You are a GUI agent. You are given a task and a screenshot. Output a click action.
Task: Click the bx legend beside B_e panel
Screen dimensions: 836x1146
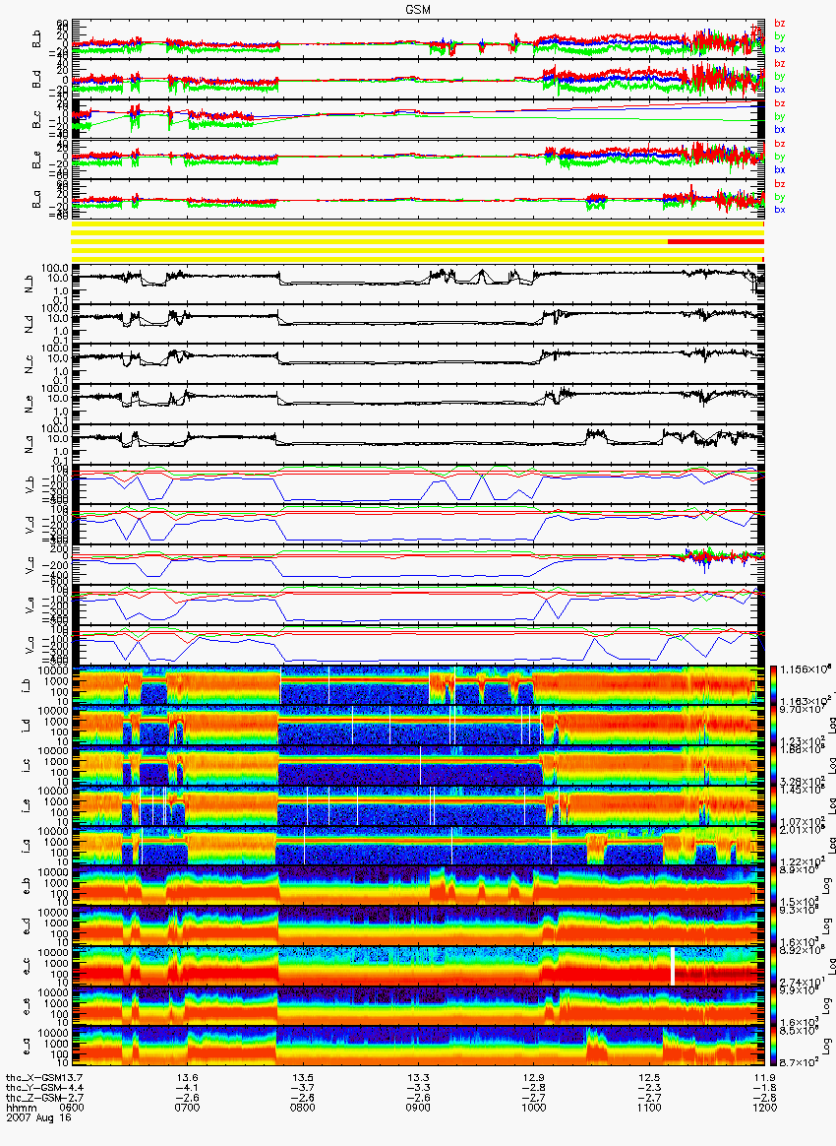(x=780, y=169)
